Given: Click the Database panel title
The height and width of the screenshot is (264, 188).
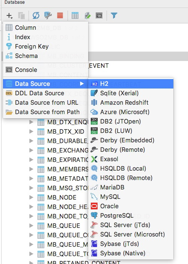Looking at the screenshot, I should [x=14, y=2].
